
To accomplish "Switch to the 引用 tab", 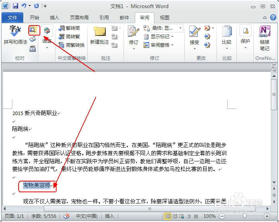I will pyautogui.click(x=104, y=17).
